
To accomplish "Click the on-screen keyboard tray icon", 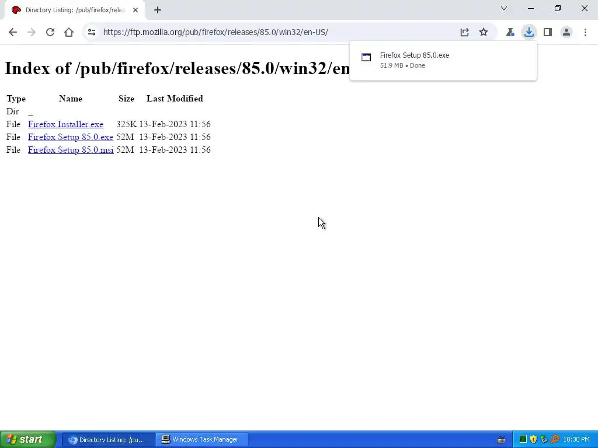I will 501,440.
